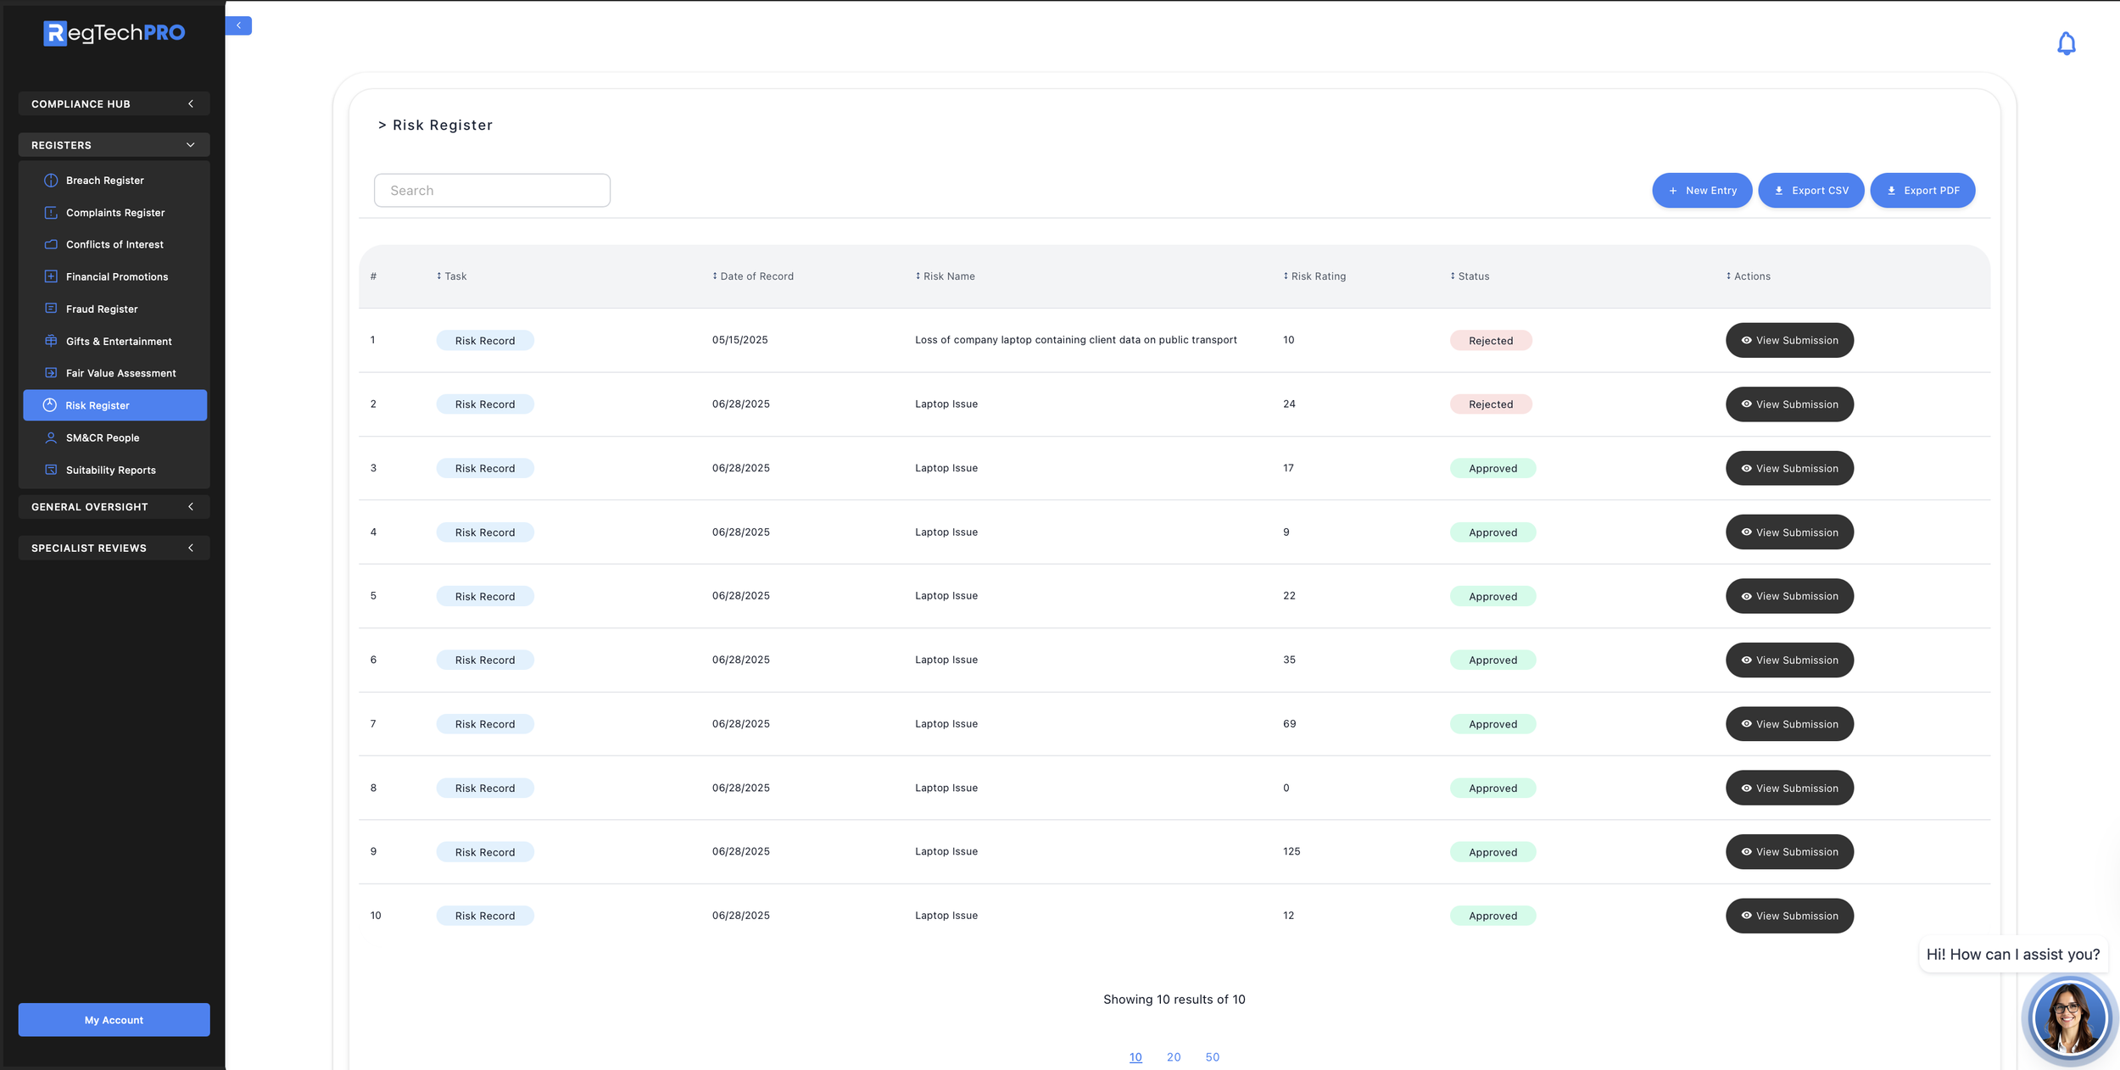The width and height of the screenshot is (2120, 1070).
Task: Click the Complaints Register sidebar icon
Action: [51, 213]
